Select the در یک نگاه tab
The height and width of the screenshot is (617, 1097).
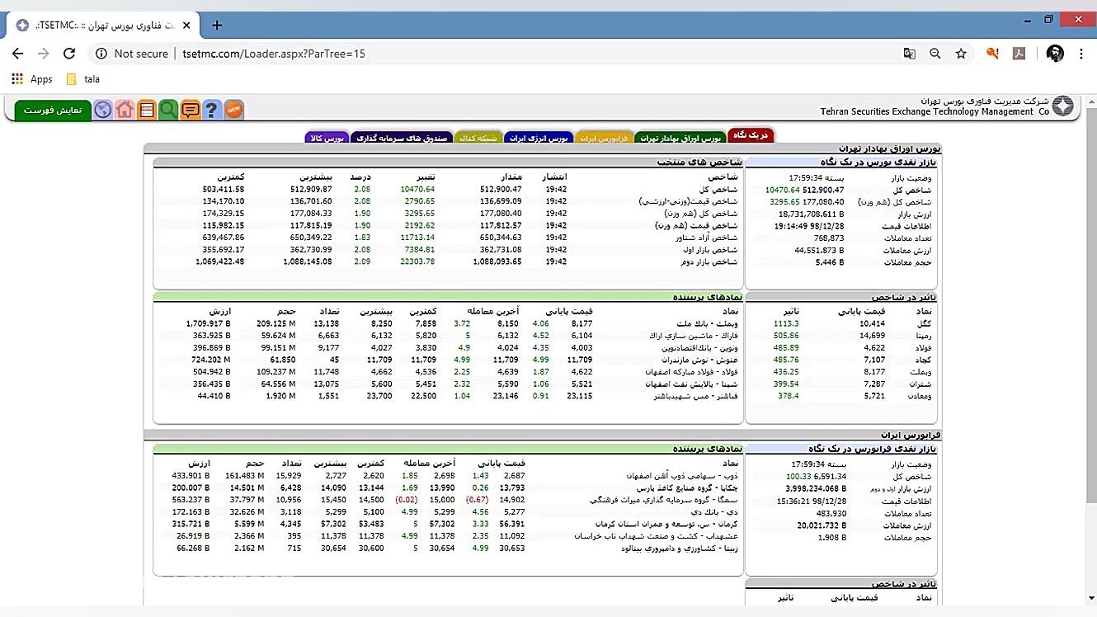point(751,134)
